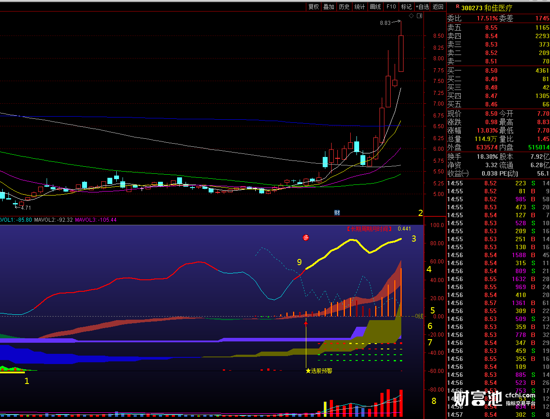Screen dimensions: 550x419
Task: Click the 返回 back button
Action: coord(438,7)
